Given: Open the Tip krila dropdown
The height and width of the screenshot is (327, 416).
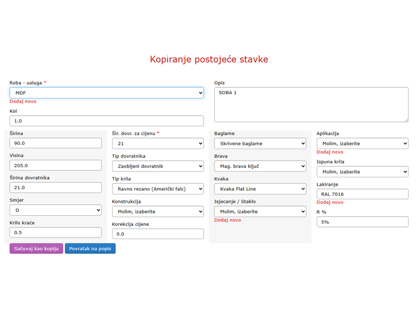Looking at the screenshot, I should click(157, 189).
